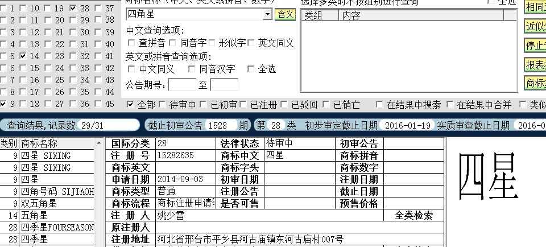Click trademark name field containing 四角星
546x247 pixels.
[195, 14]
